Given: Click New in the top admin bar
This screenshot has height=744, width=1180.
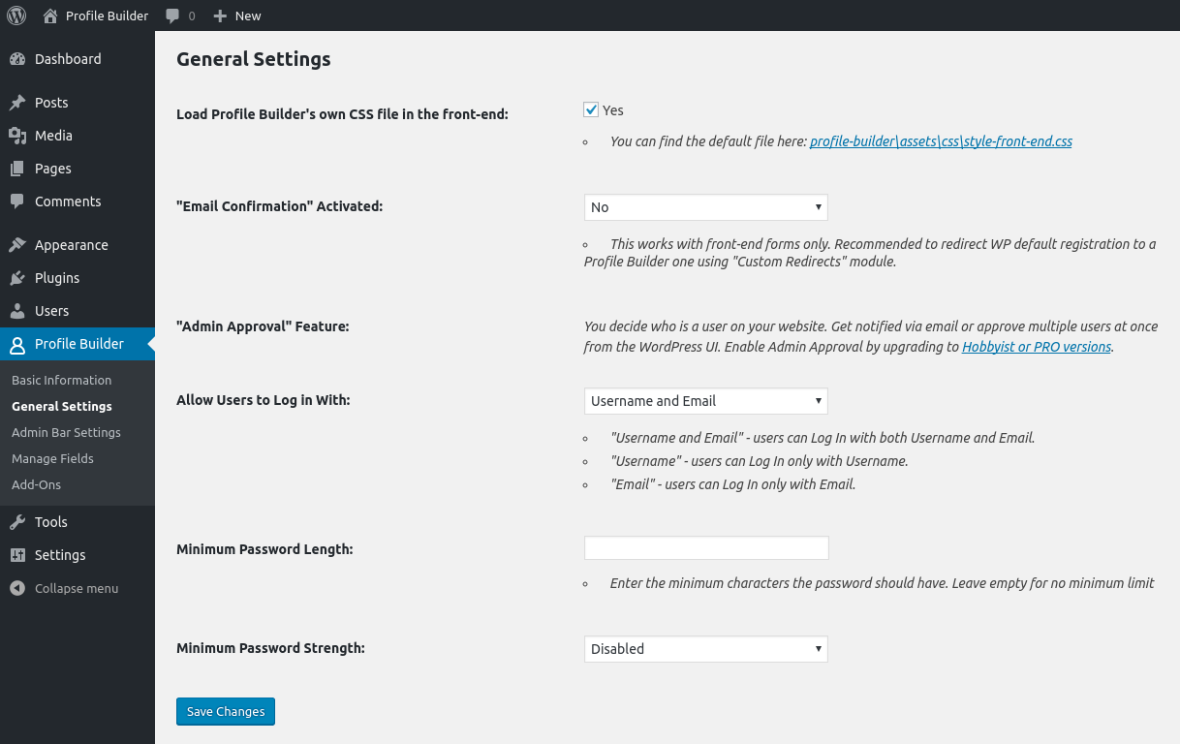Looking at the screenshot, I should [237, 15].
